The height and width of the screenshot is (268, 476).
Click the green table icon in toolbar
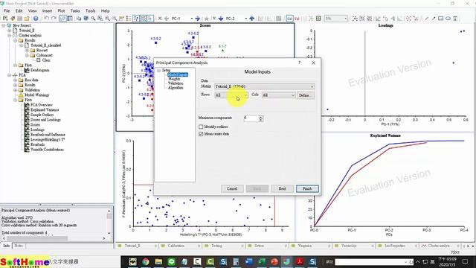coord(318,19)
